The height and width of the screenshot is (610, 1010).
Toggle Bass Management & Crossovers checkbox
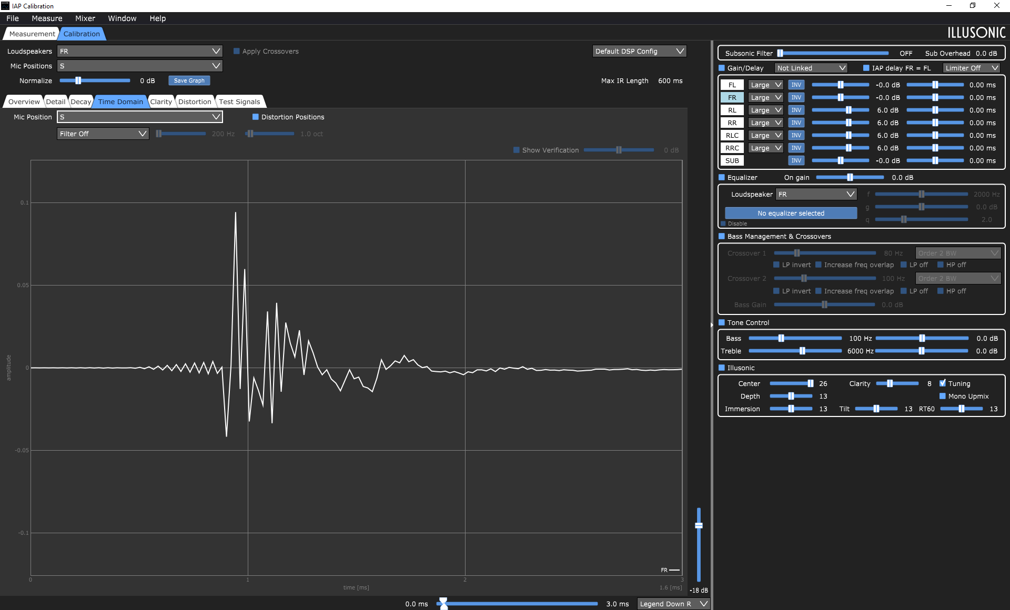point(722,236)
